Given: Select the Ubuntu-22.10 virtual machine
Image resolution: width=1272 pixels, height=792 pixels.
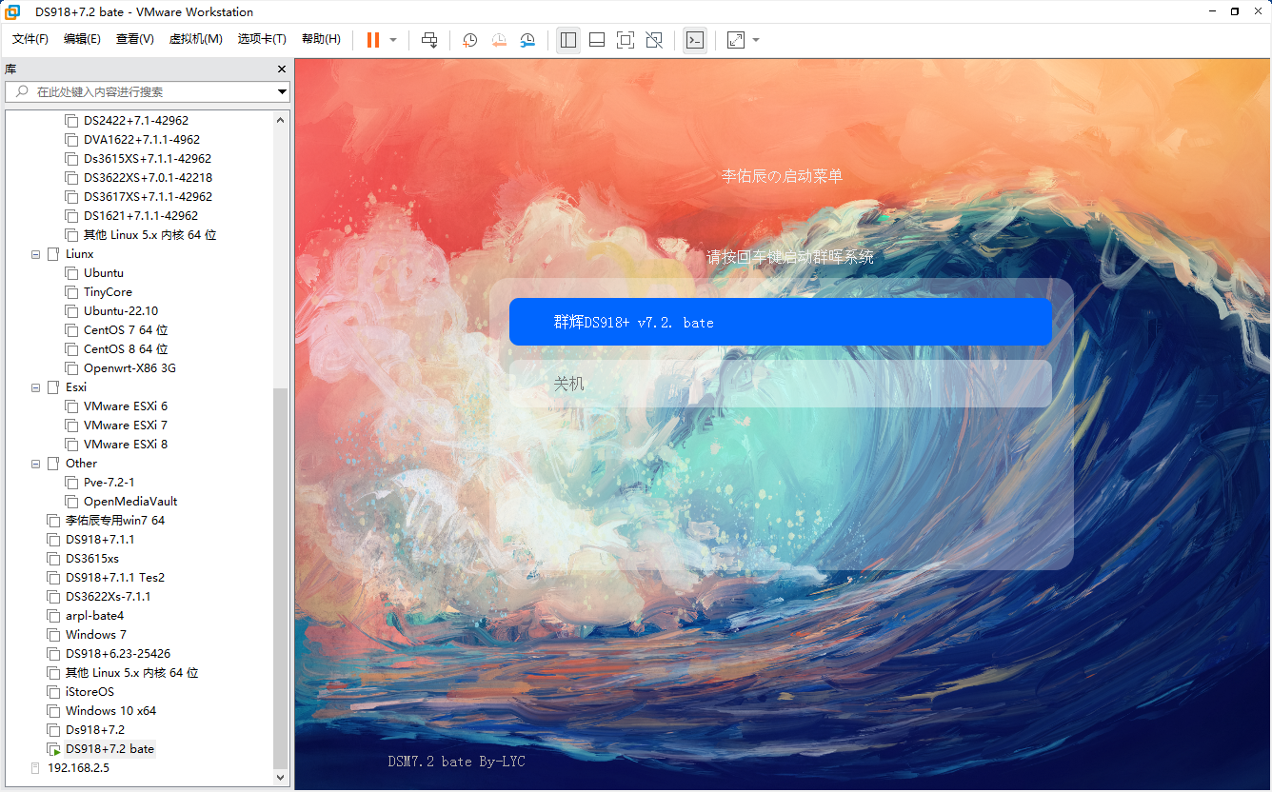Looking at the screenshot, I should tap(121, 311).
